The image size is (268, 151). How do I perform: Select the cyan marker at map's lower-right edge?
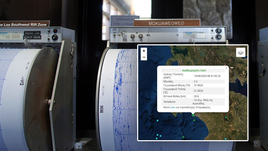coord(226,139)
